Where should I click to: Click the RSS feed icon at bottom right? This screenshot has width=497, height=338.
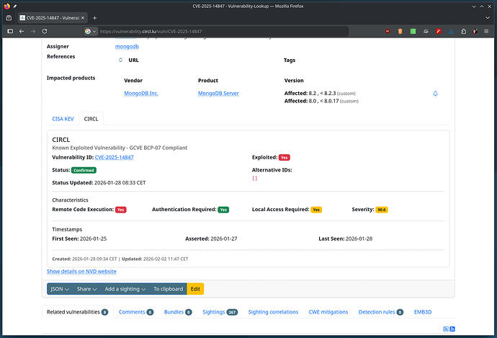[x=446, y=329]
